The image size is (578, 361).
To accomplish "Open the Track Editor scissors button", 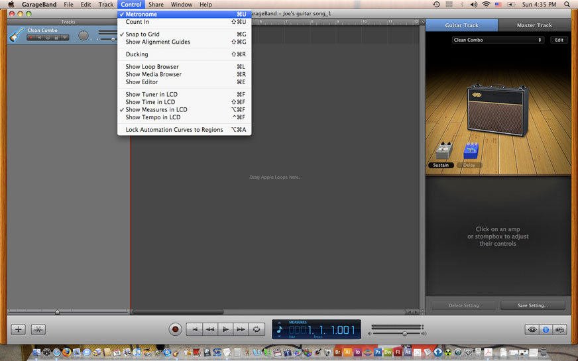I will tap(38, 329).
